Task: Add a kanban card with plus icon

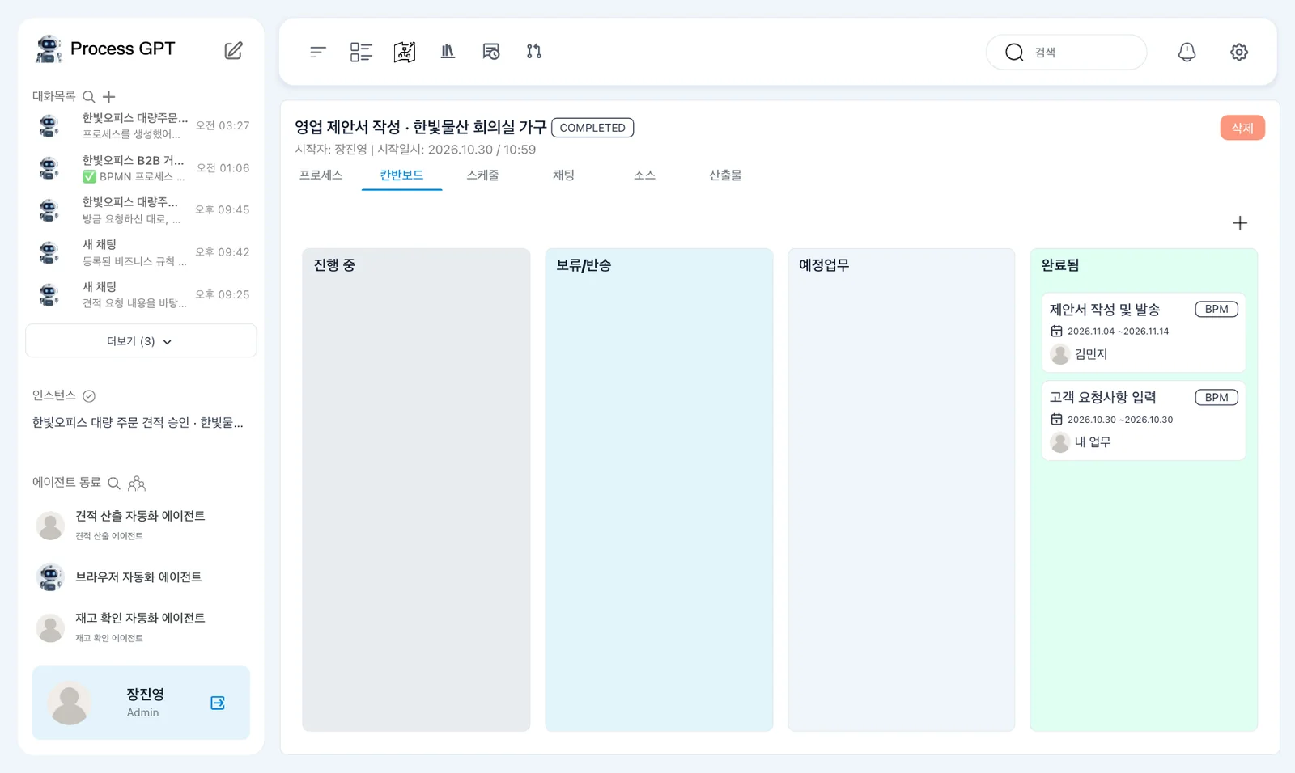Action: (x=1240, y=223)
